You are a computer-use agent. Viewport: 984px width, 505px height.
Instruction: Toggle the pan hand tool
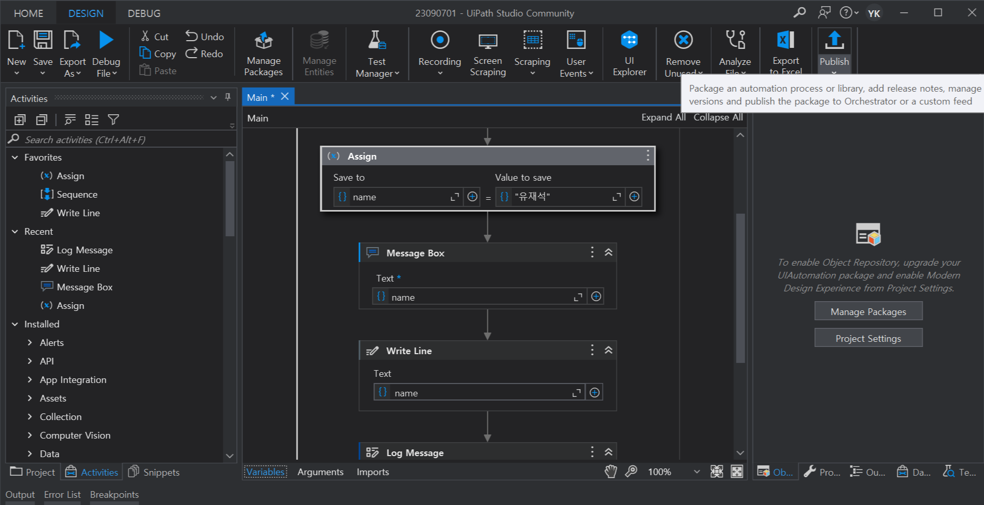point(611,472)
